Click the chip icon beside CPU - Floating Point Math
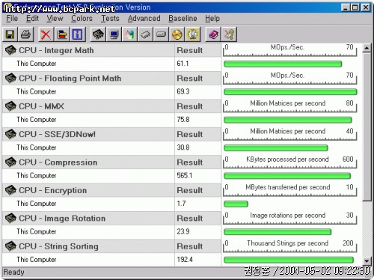 point(10,78)
